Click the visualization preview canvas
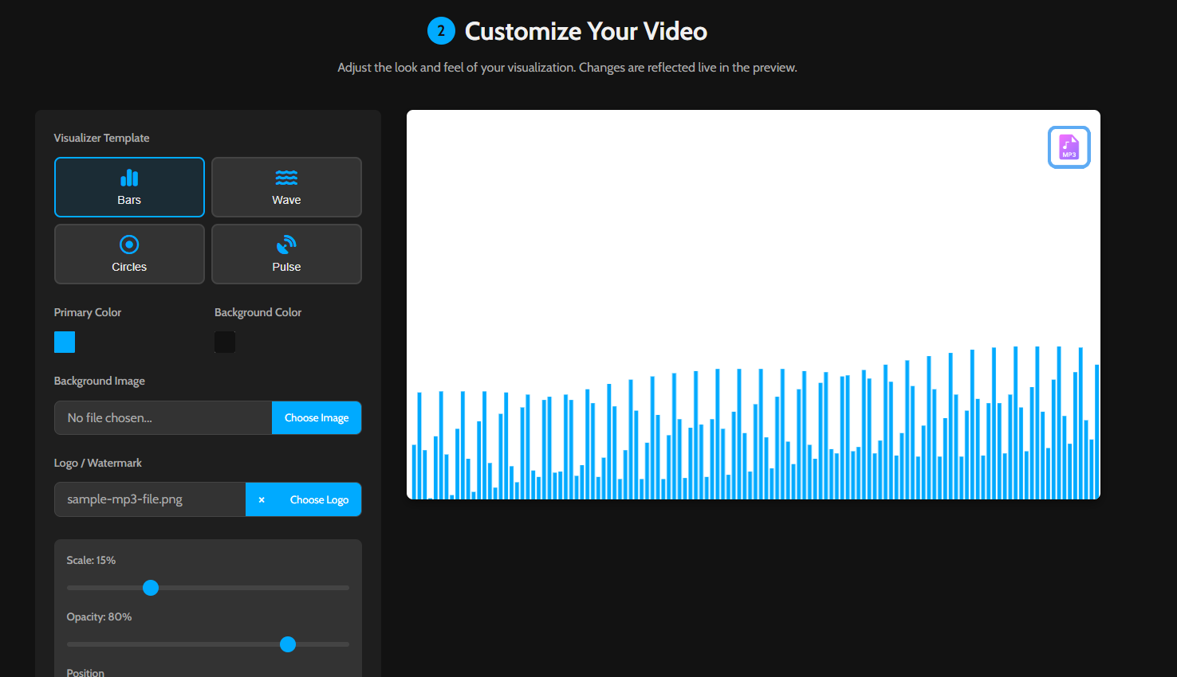 point(753,303)
